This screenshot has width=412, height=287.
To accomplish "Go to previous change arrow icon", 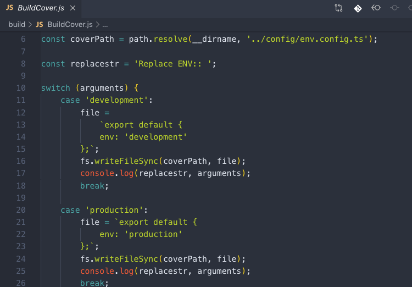I will (376, 8).
